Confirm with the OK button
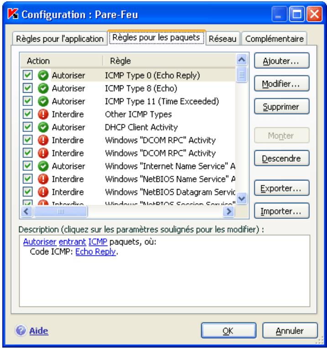Screen dimensions: 327x348 (228, 331)
